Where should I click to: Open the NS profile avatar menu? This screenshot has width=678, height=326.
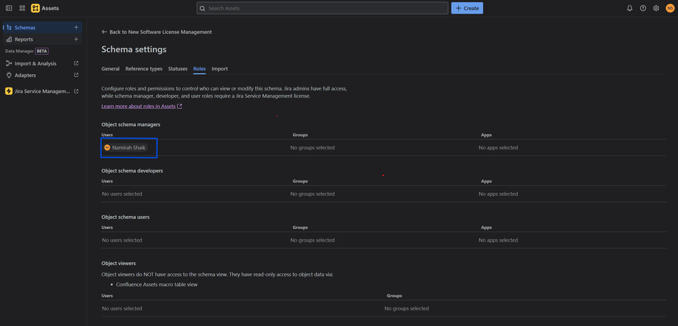pos(670,8)
